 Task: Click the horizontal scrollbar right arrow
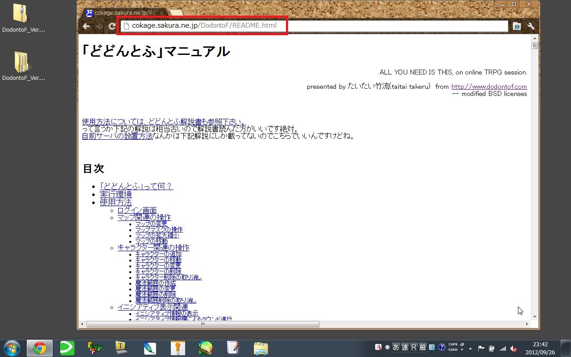tap(527, 324)
